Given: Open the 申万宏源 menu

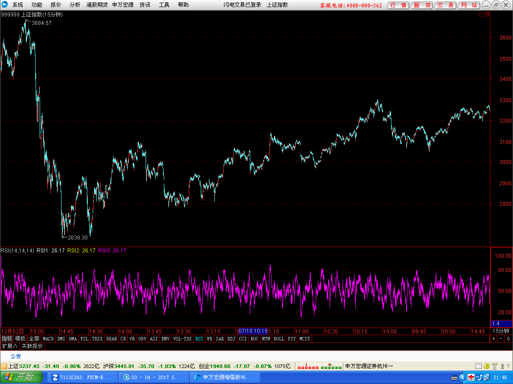Looking at the screenshot, I should [123, 4].
